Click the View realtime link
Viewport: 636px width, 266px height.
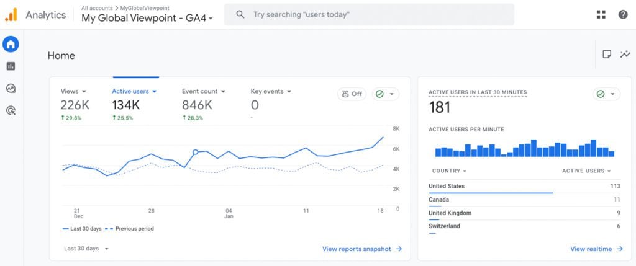(x=596, y=249)
